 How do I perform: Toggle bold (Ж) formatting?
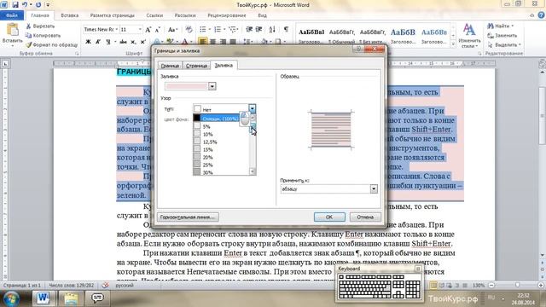tap(88, 42)
